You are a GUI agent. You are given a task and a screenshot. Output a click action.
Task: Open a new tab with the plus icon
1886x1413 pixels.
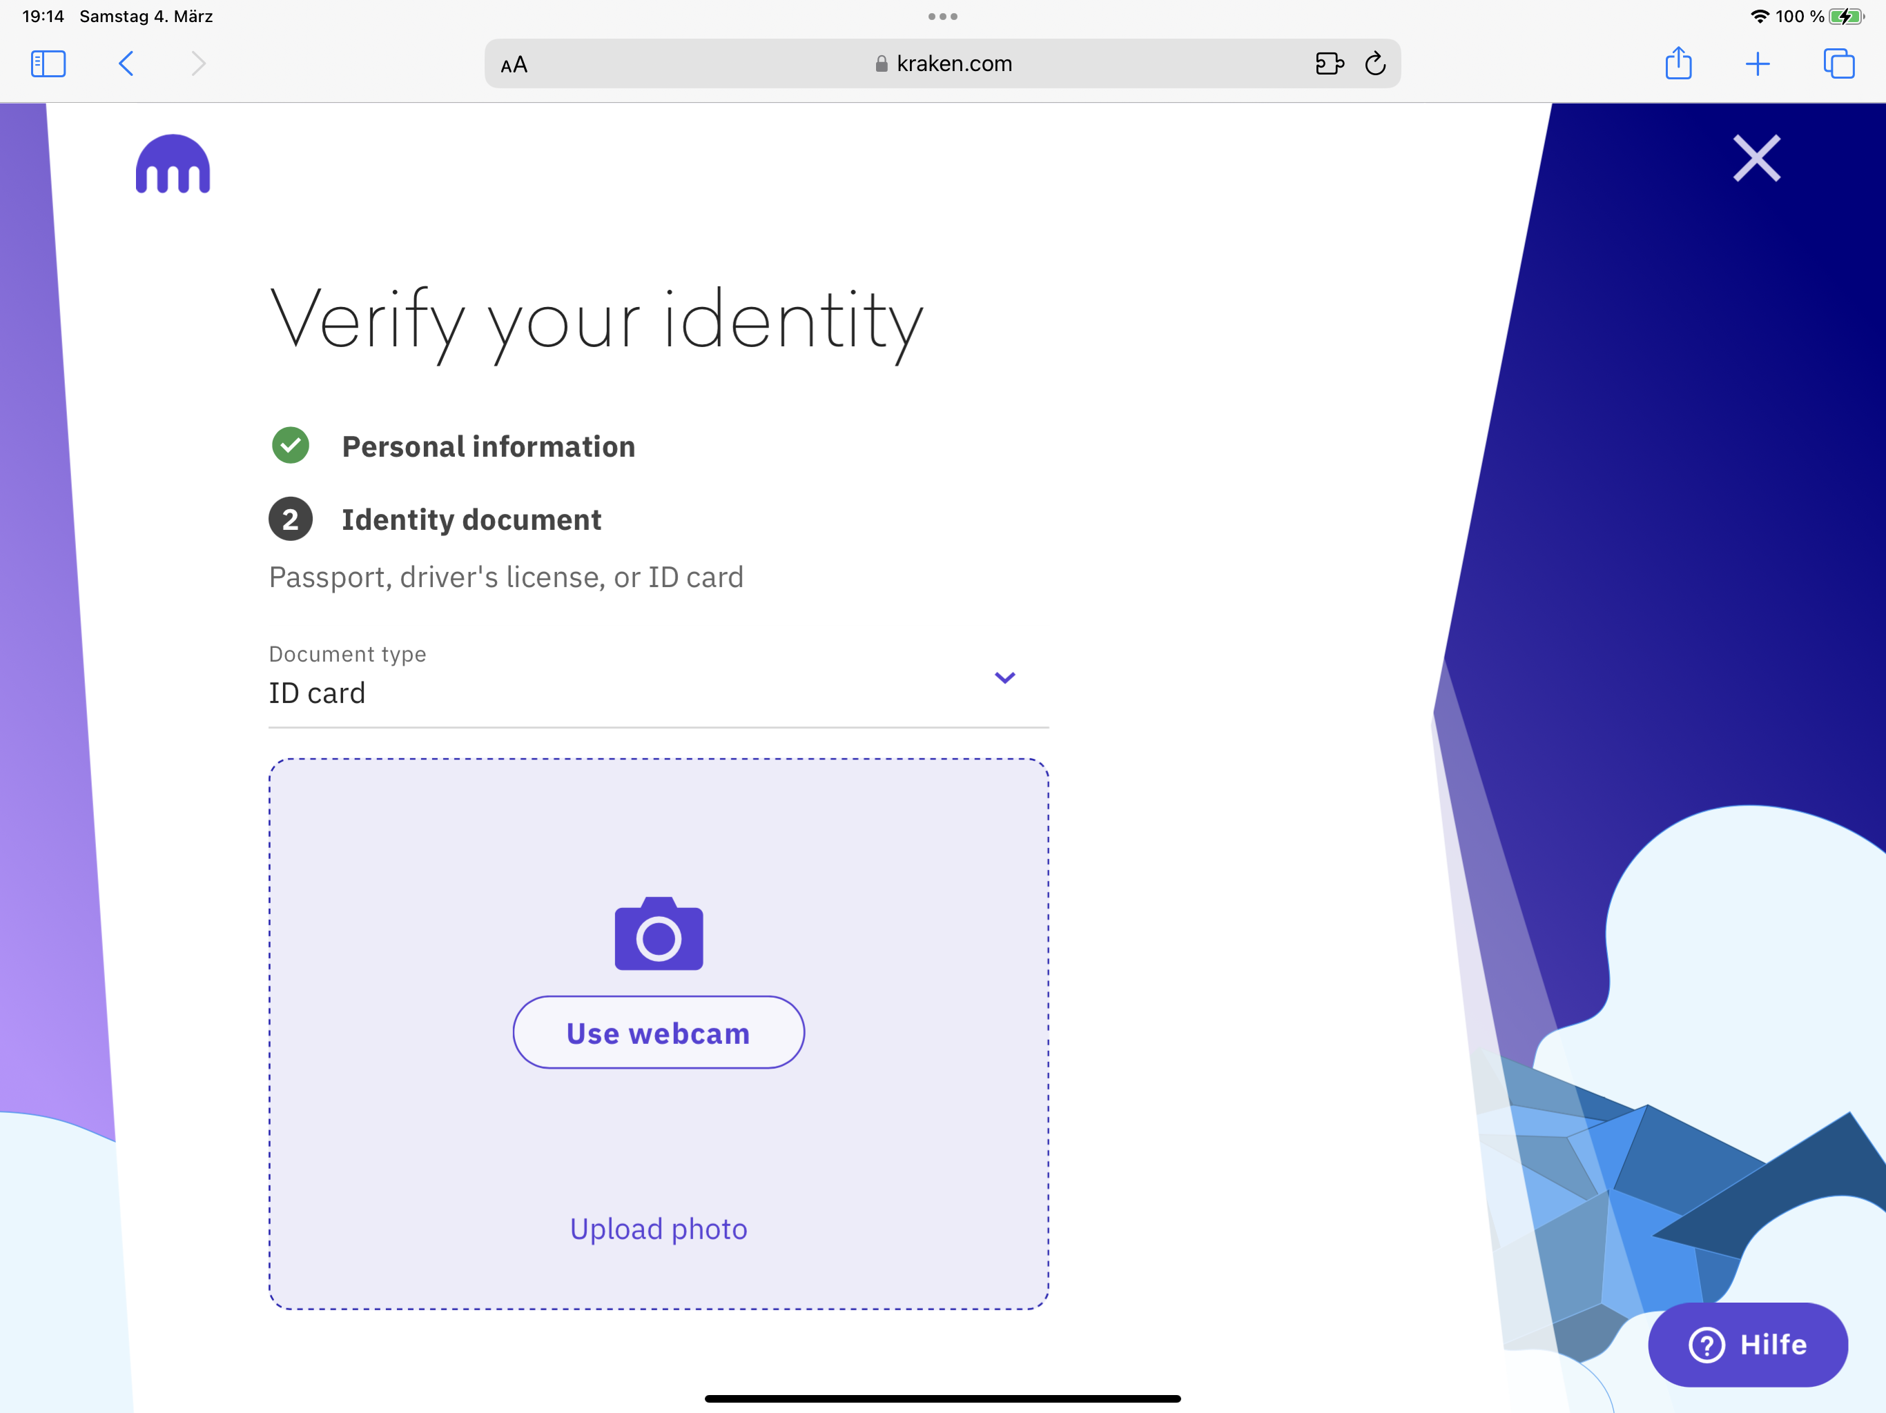pos(1758,64)
